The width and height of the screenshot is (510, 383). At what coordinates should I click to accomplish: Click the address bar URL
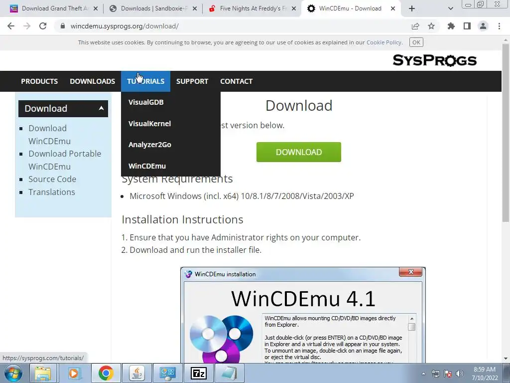pyautogui.click(x=124, y=26)
